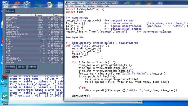
Task: Click the Время column header
Action: click(54, 15)
